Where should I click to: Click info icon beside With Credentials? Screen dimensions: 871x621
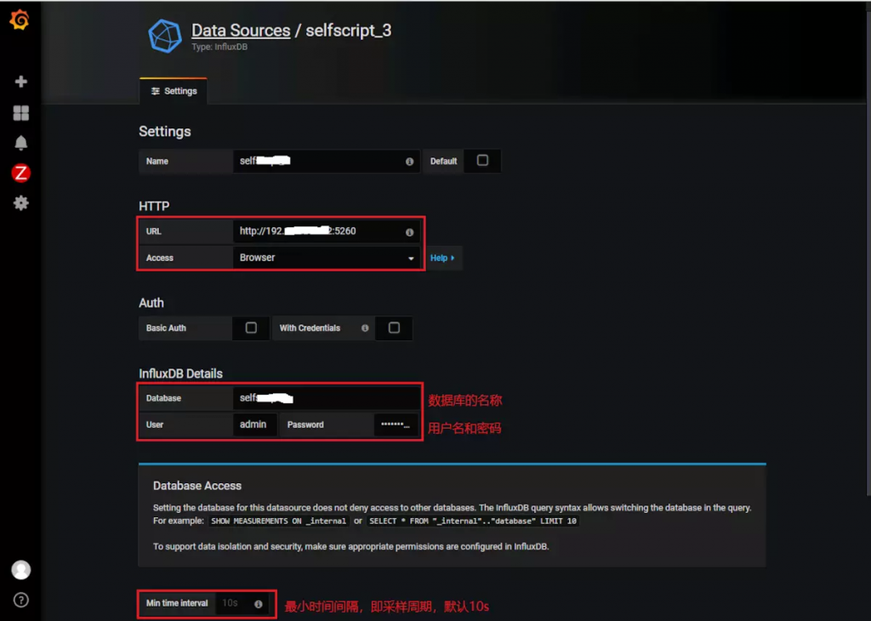click(x=365, y=328)
